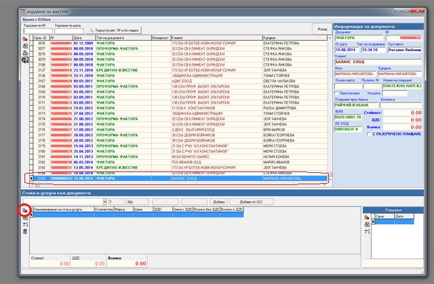Open the Връзка с GVStore menu
The image size is (434, 284).
coord(37,20)
